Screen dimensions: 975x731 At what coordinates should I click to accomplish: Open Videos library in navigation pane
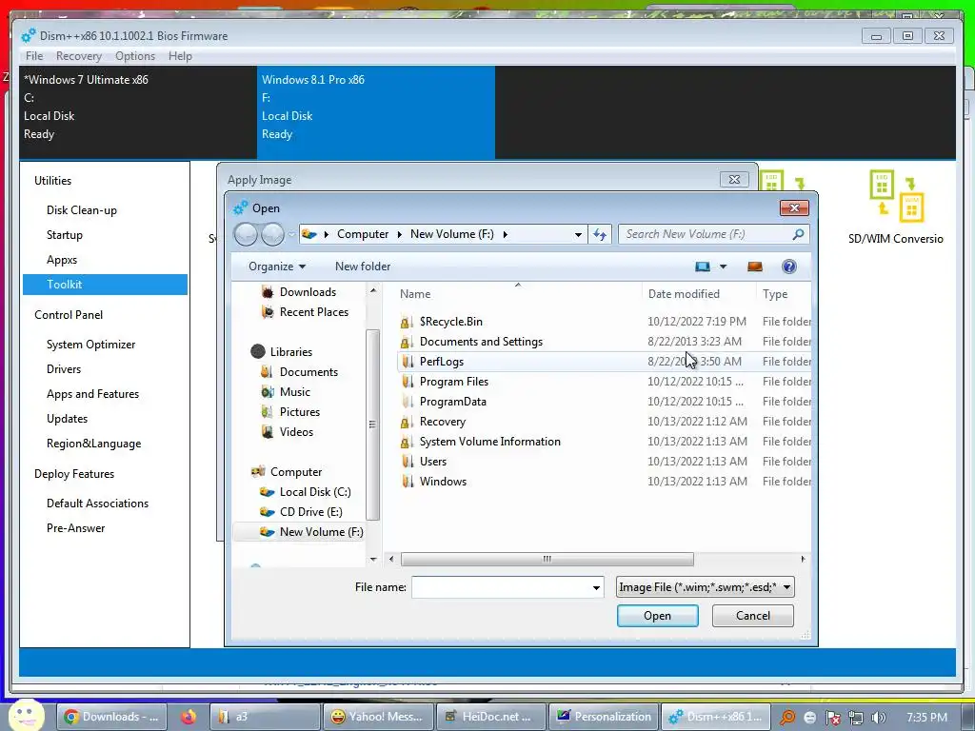[x=296, y=431]
